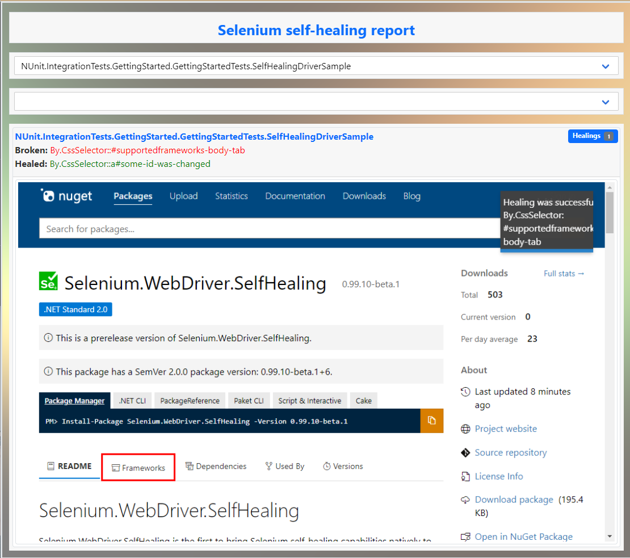This screenshot has width=630, height=558.
Task: Click the cloud download icon beside Download package
Action: [x=465, y=500]
